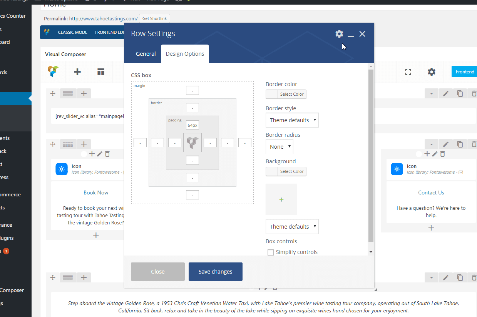Edit the Contact Us column with pencil
477x317 pixels.
point(435,154)
